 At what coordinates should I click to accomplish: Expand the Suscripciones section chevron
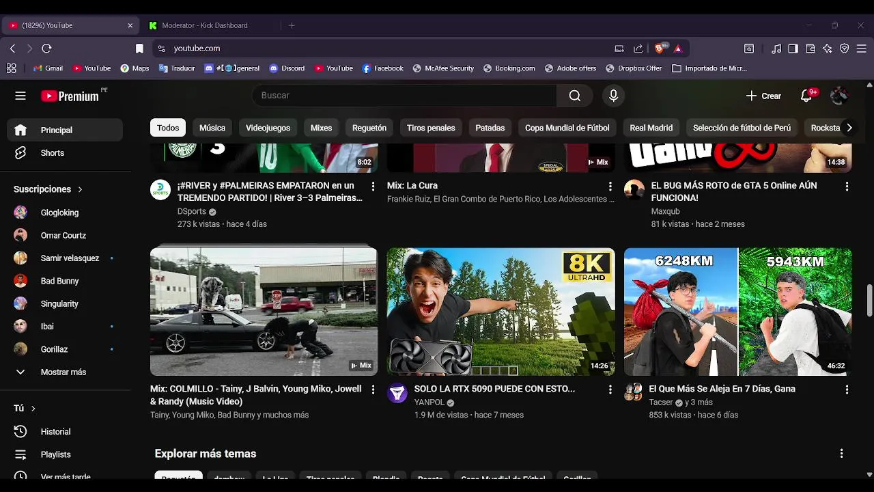80,189
